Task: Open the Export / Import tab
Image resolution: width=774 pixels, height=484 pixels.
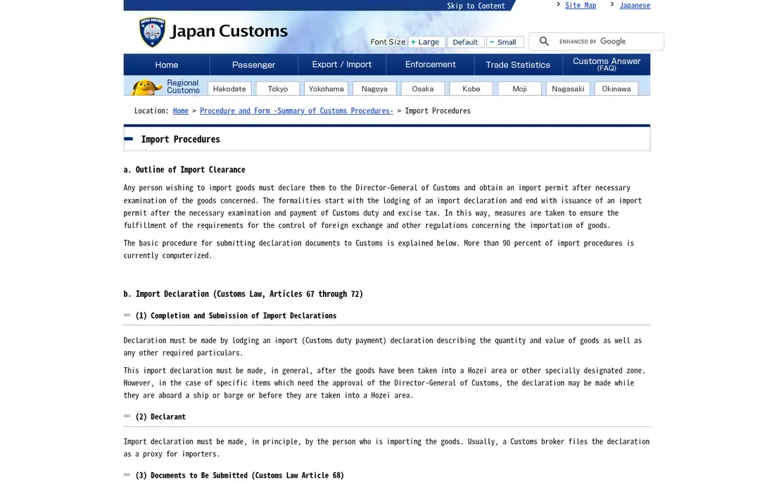Action: pyautogui.click(x=341, y=65)
